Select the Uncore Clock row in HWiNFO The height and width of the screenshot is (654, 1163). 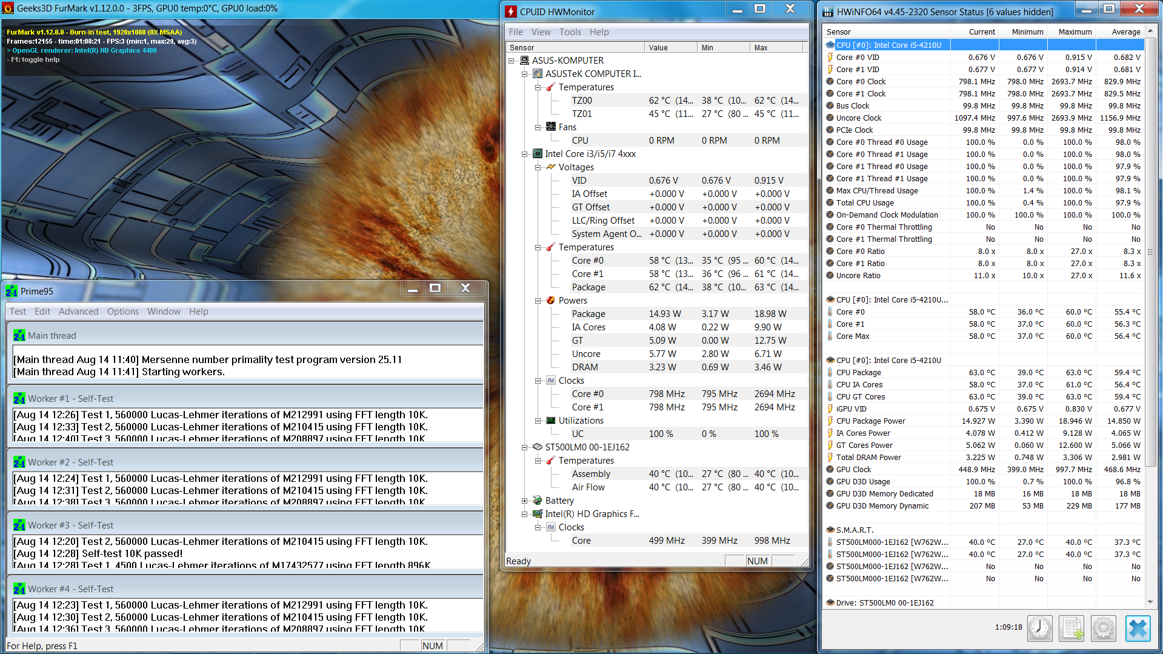(x=984, y=118)
